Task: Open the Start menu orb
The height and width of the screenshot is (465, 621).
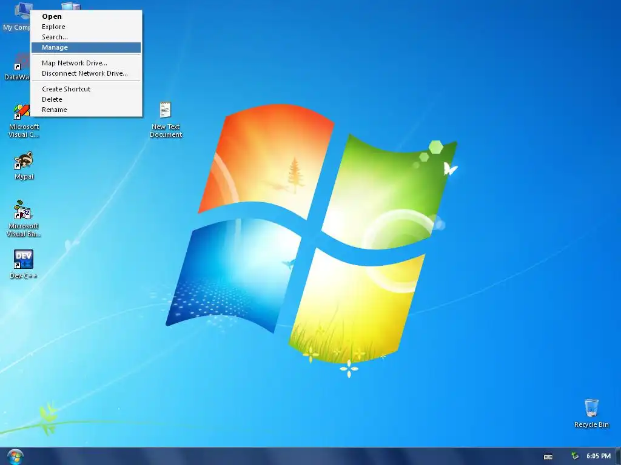Action: [x=15, y=457]
